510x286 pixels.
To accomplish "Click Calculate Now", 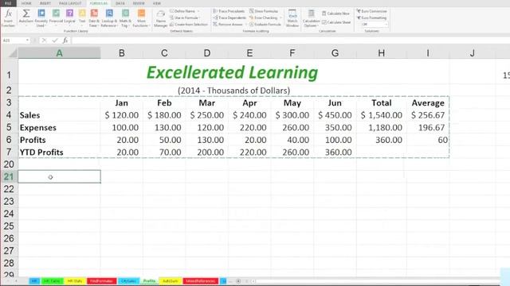I will tap(336, 14).
